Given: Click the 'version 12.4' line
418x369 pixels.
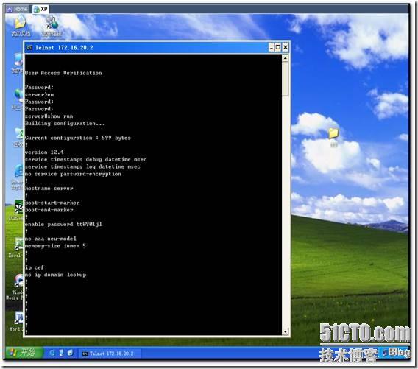Looking at the screenshot, I should point(44,152).
